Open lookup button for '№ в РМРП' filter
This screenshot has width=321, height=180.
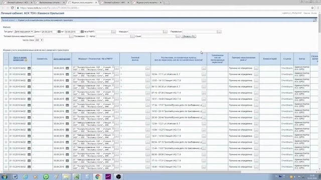pos(113,31)
